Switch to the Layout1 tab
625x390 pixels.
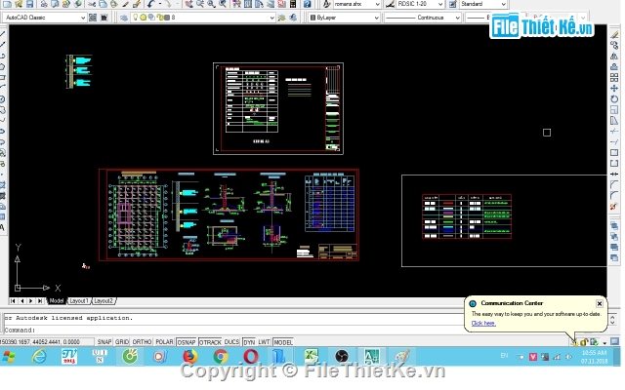pos(78,301)
